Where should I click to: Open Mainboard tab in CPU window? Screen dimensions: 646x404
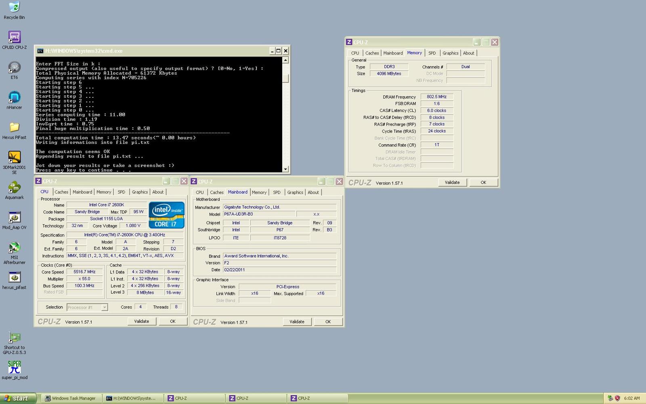click(82, 192)
